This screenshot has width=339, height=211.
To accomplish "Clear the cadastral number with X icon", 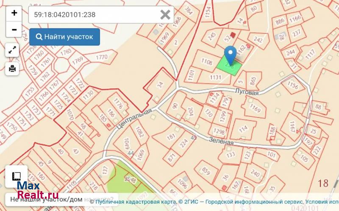I will click(165, 15).
